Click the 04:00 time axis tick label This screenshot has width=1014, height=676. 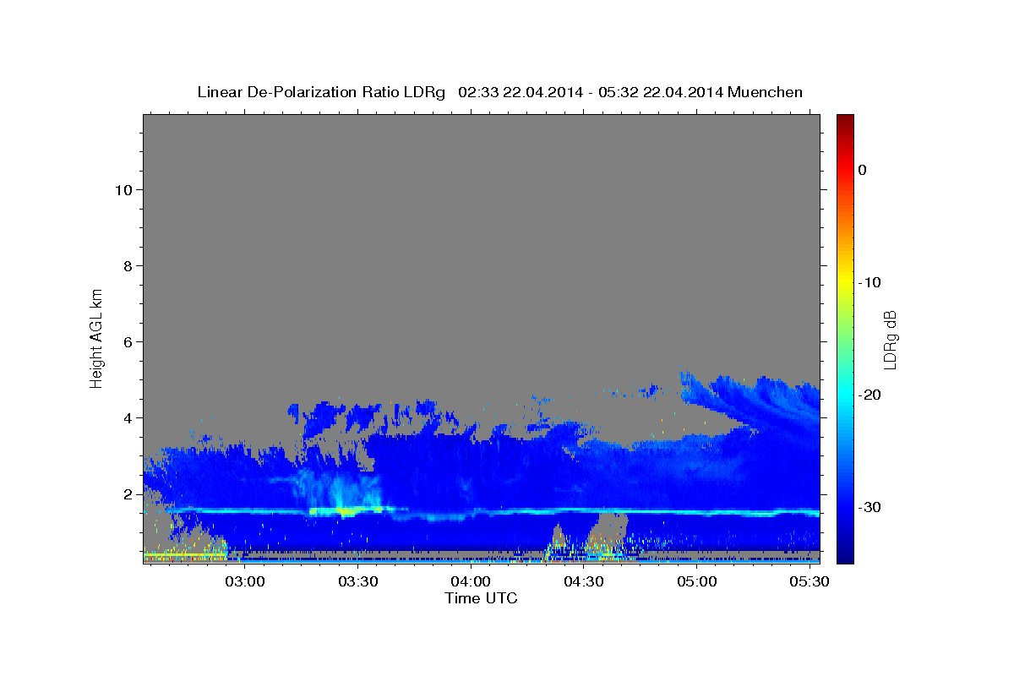(471, 582)
